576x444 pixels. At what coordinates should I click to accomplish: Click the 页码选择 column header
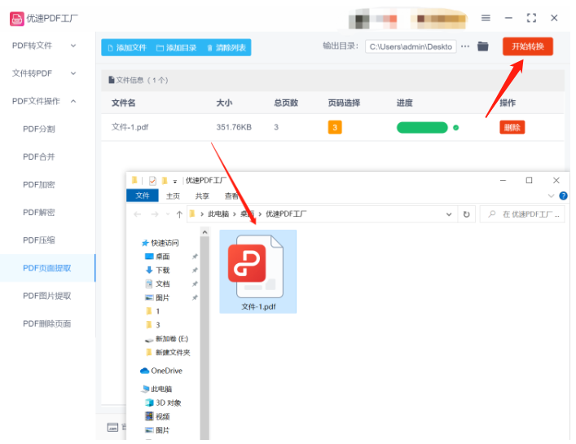(x=344, y=103)
